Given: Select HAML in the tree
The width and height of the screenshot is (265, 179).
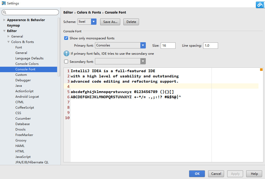Looking at the screenshot, I should coord(20,146).
